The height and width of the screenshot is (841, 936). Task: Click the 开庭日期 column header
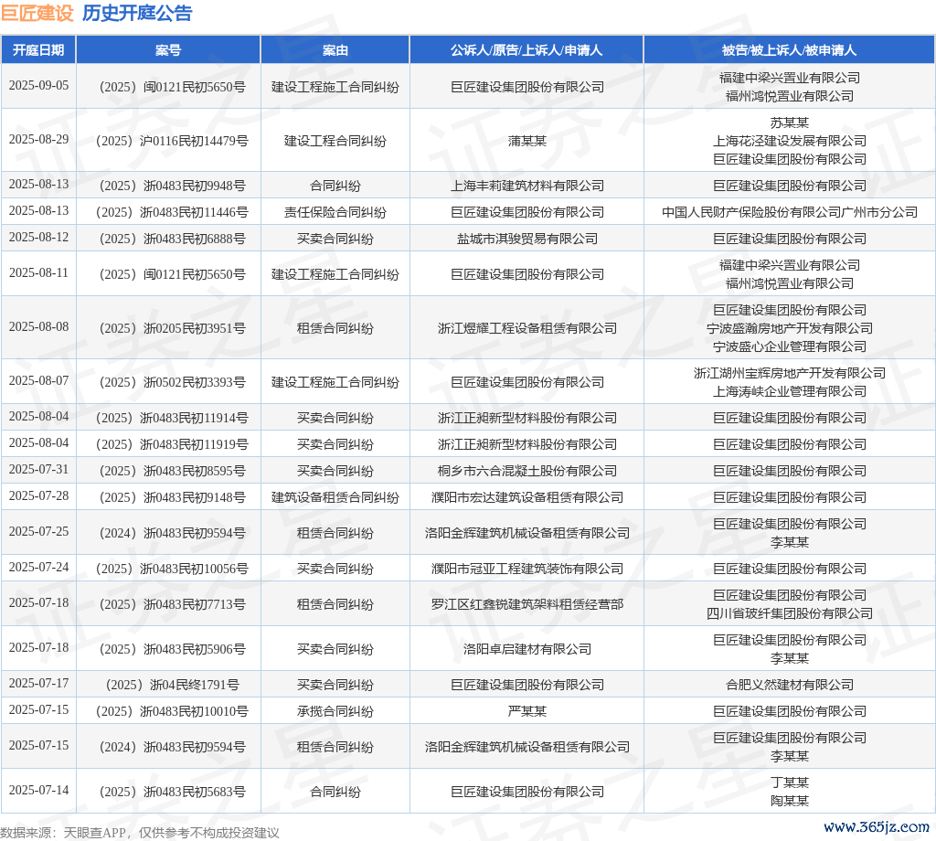pos(38,50)
